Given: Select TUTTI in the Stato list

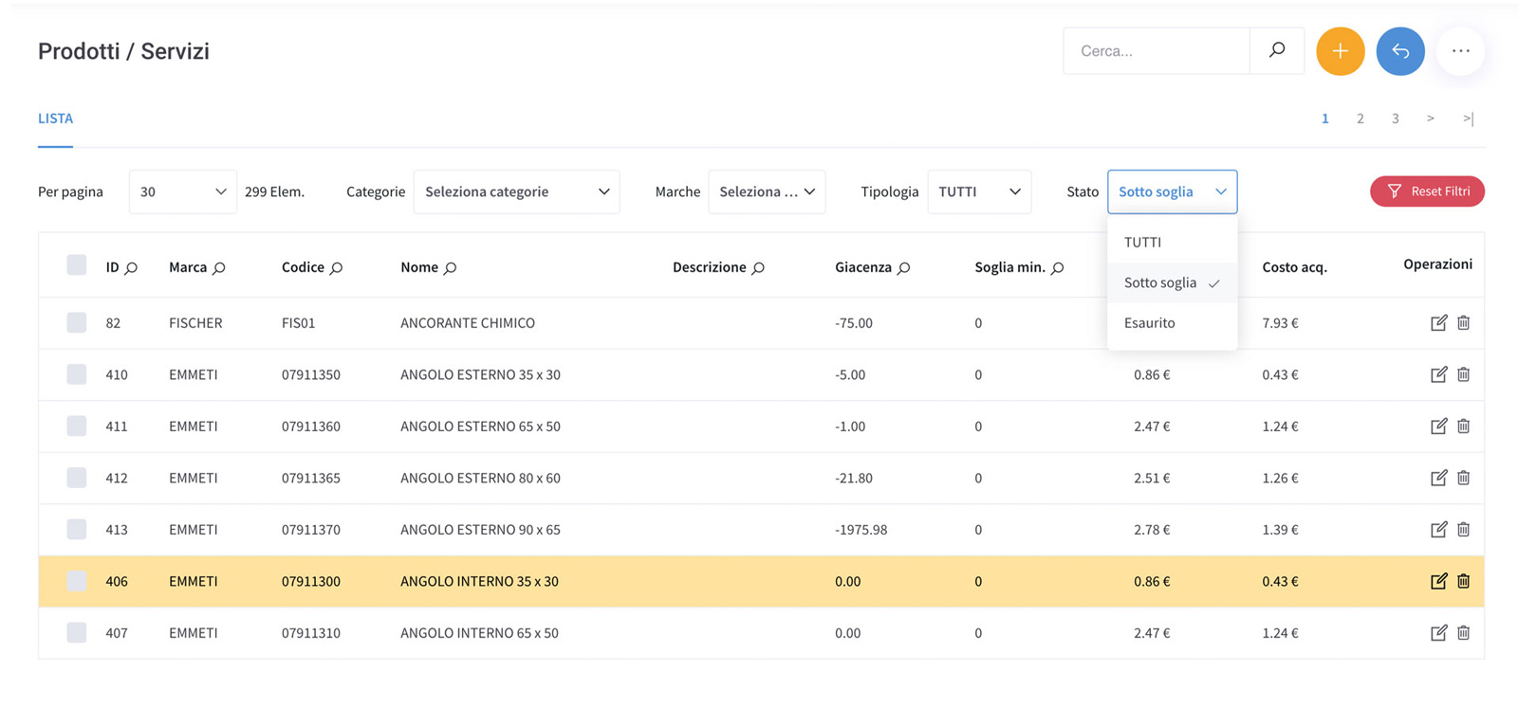Looking at the screenshot, I should (1172, 242).
